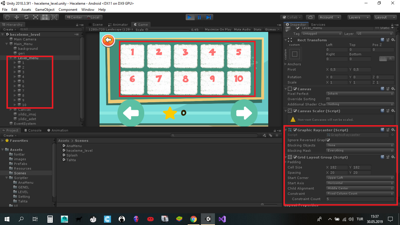Click the Pause button in the toolbar

click(199, 17)
